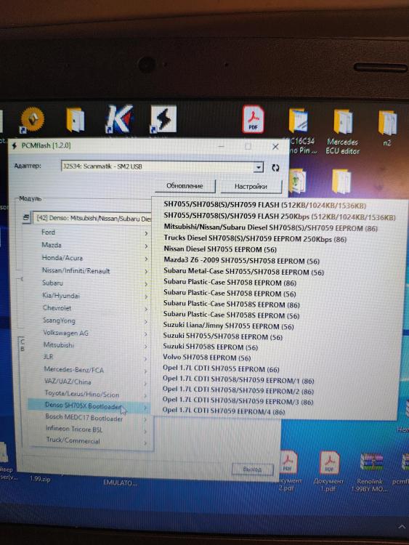Open the PCMflash lightning desktop shortcut
Viewport: 409px width, 545px height.
(x=163, y=119)
